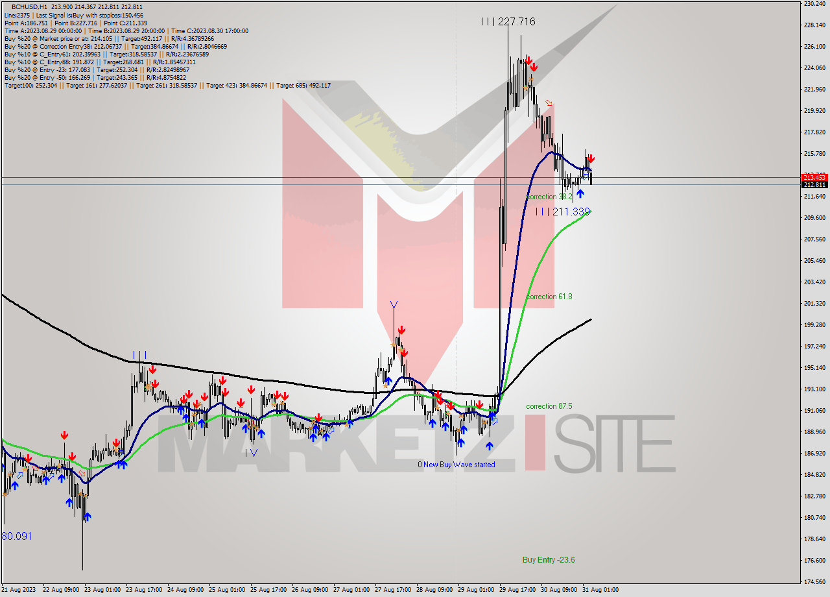Screen dimensions: 830x597
Task: Click the 224.060 price axis label
Action: [x=814, y=68]
